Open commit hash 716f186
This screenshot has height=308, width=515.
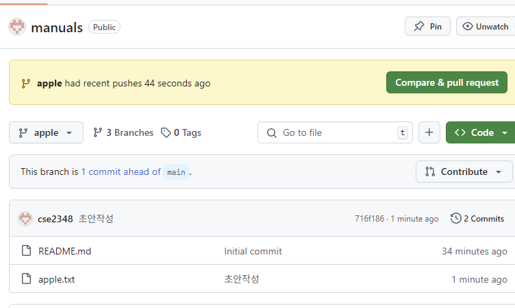click(369, 219)
